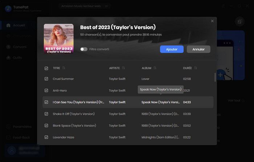Click the Best of 2023 album cover
The width and height of the screenshot is (254, 162).
click(x=59, y=39)
